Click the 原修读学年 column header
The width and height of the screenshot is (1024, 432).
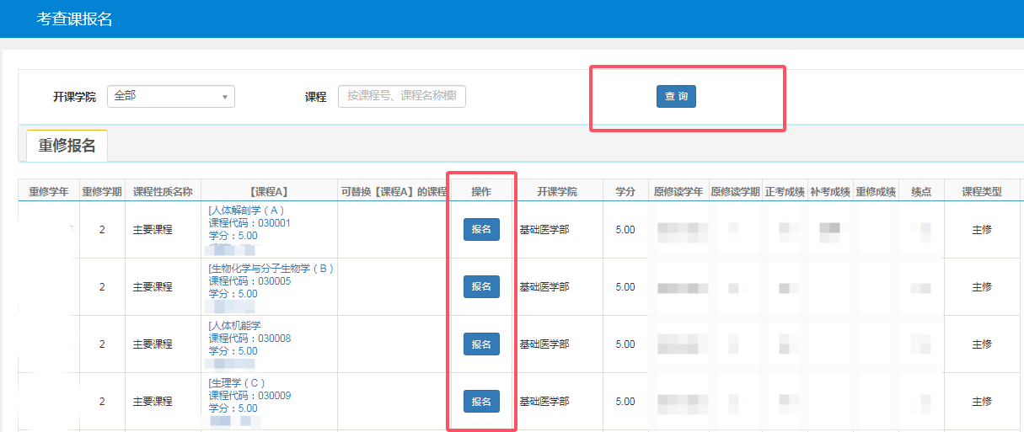[678, 191]
